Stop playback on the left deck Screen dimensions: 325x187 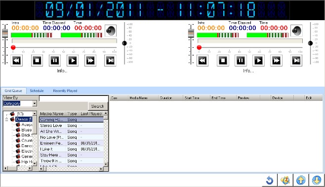[x=37, y=61]
